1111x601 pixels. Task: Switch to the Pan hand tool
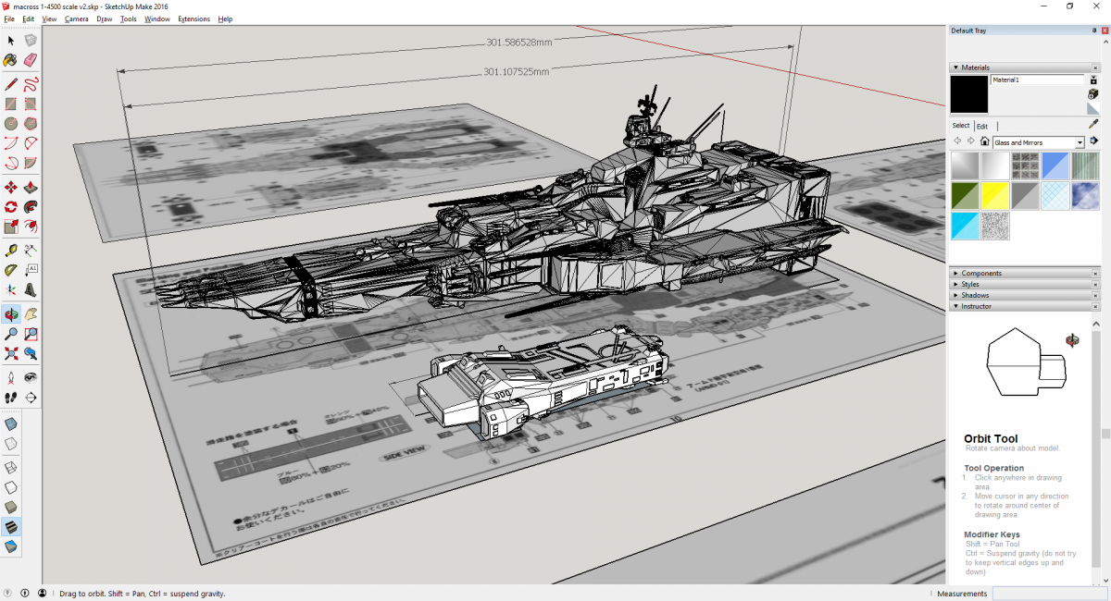(31, 313)
